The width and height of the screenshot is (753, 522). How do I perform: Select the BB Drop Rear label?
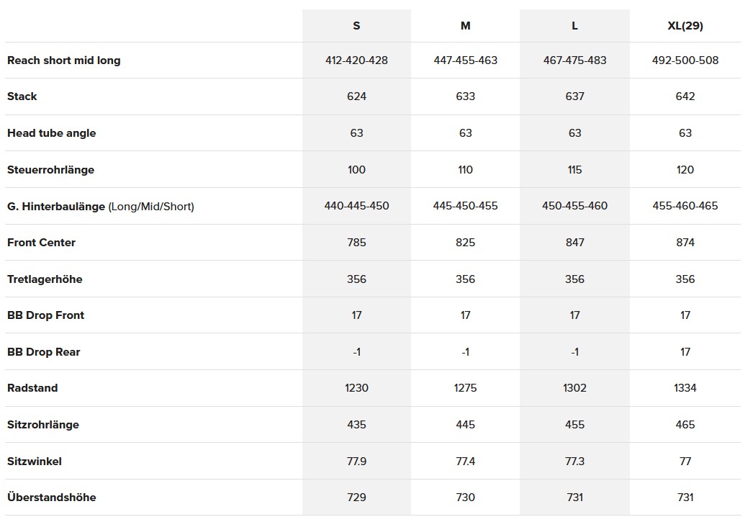[x=43, y=352]
